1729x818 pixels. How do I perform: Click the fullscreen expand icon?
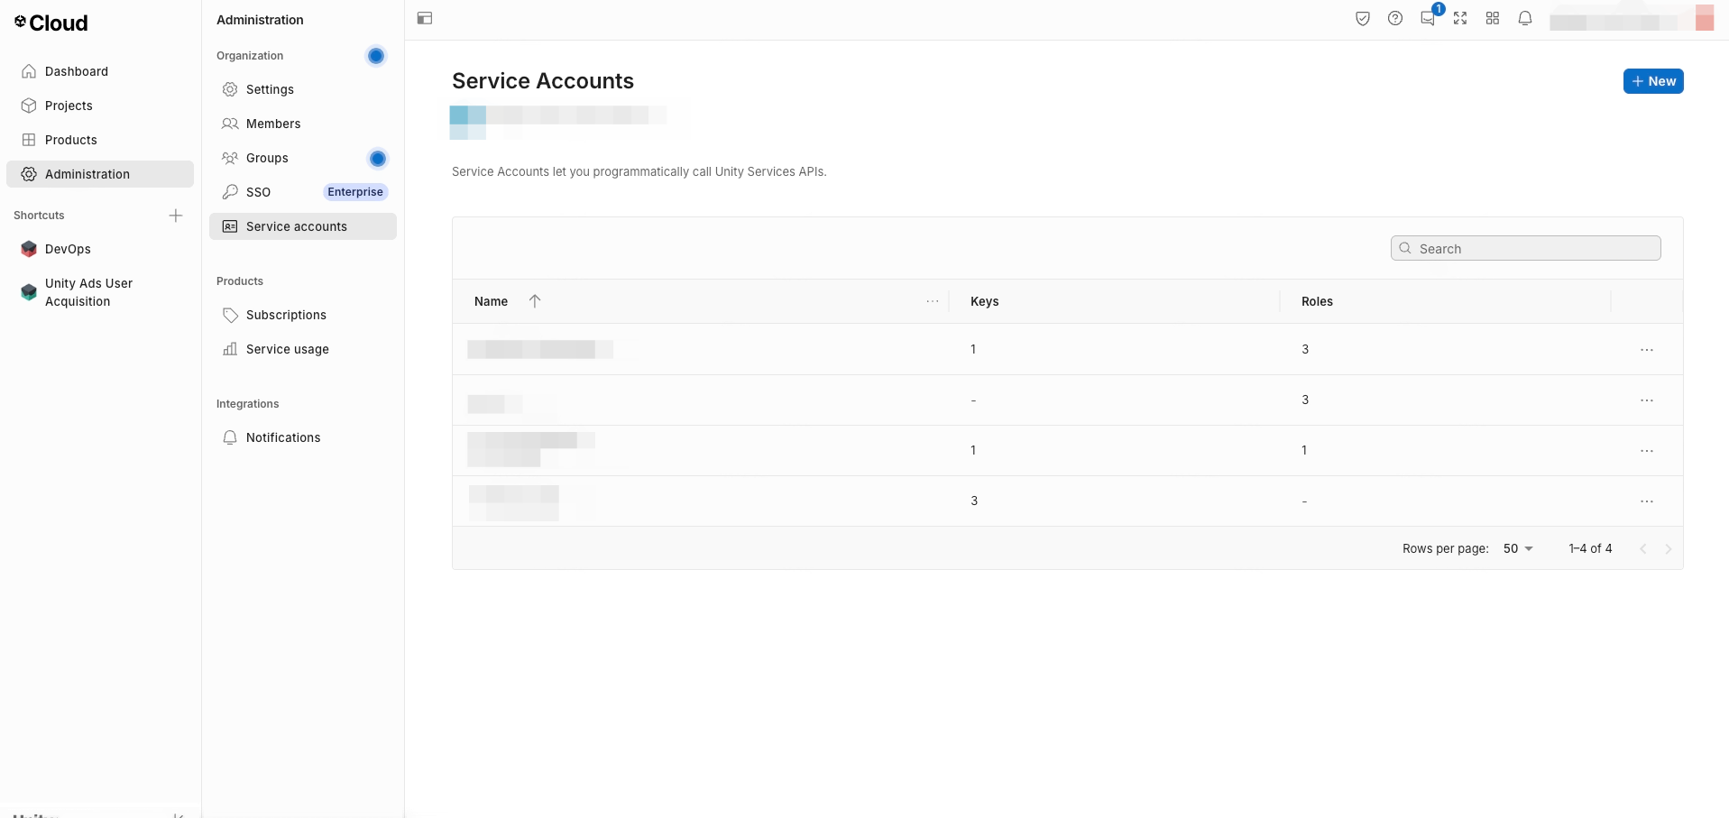point(1460,18)
